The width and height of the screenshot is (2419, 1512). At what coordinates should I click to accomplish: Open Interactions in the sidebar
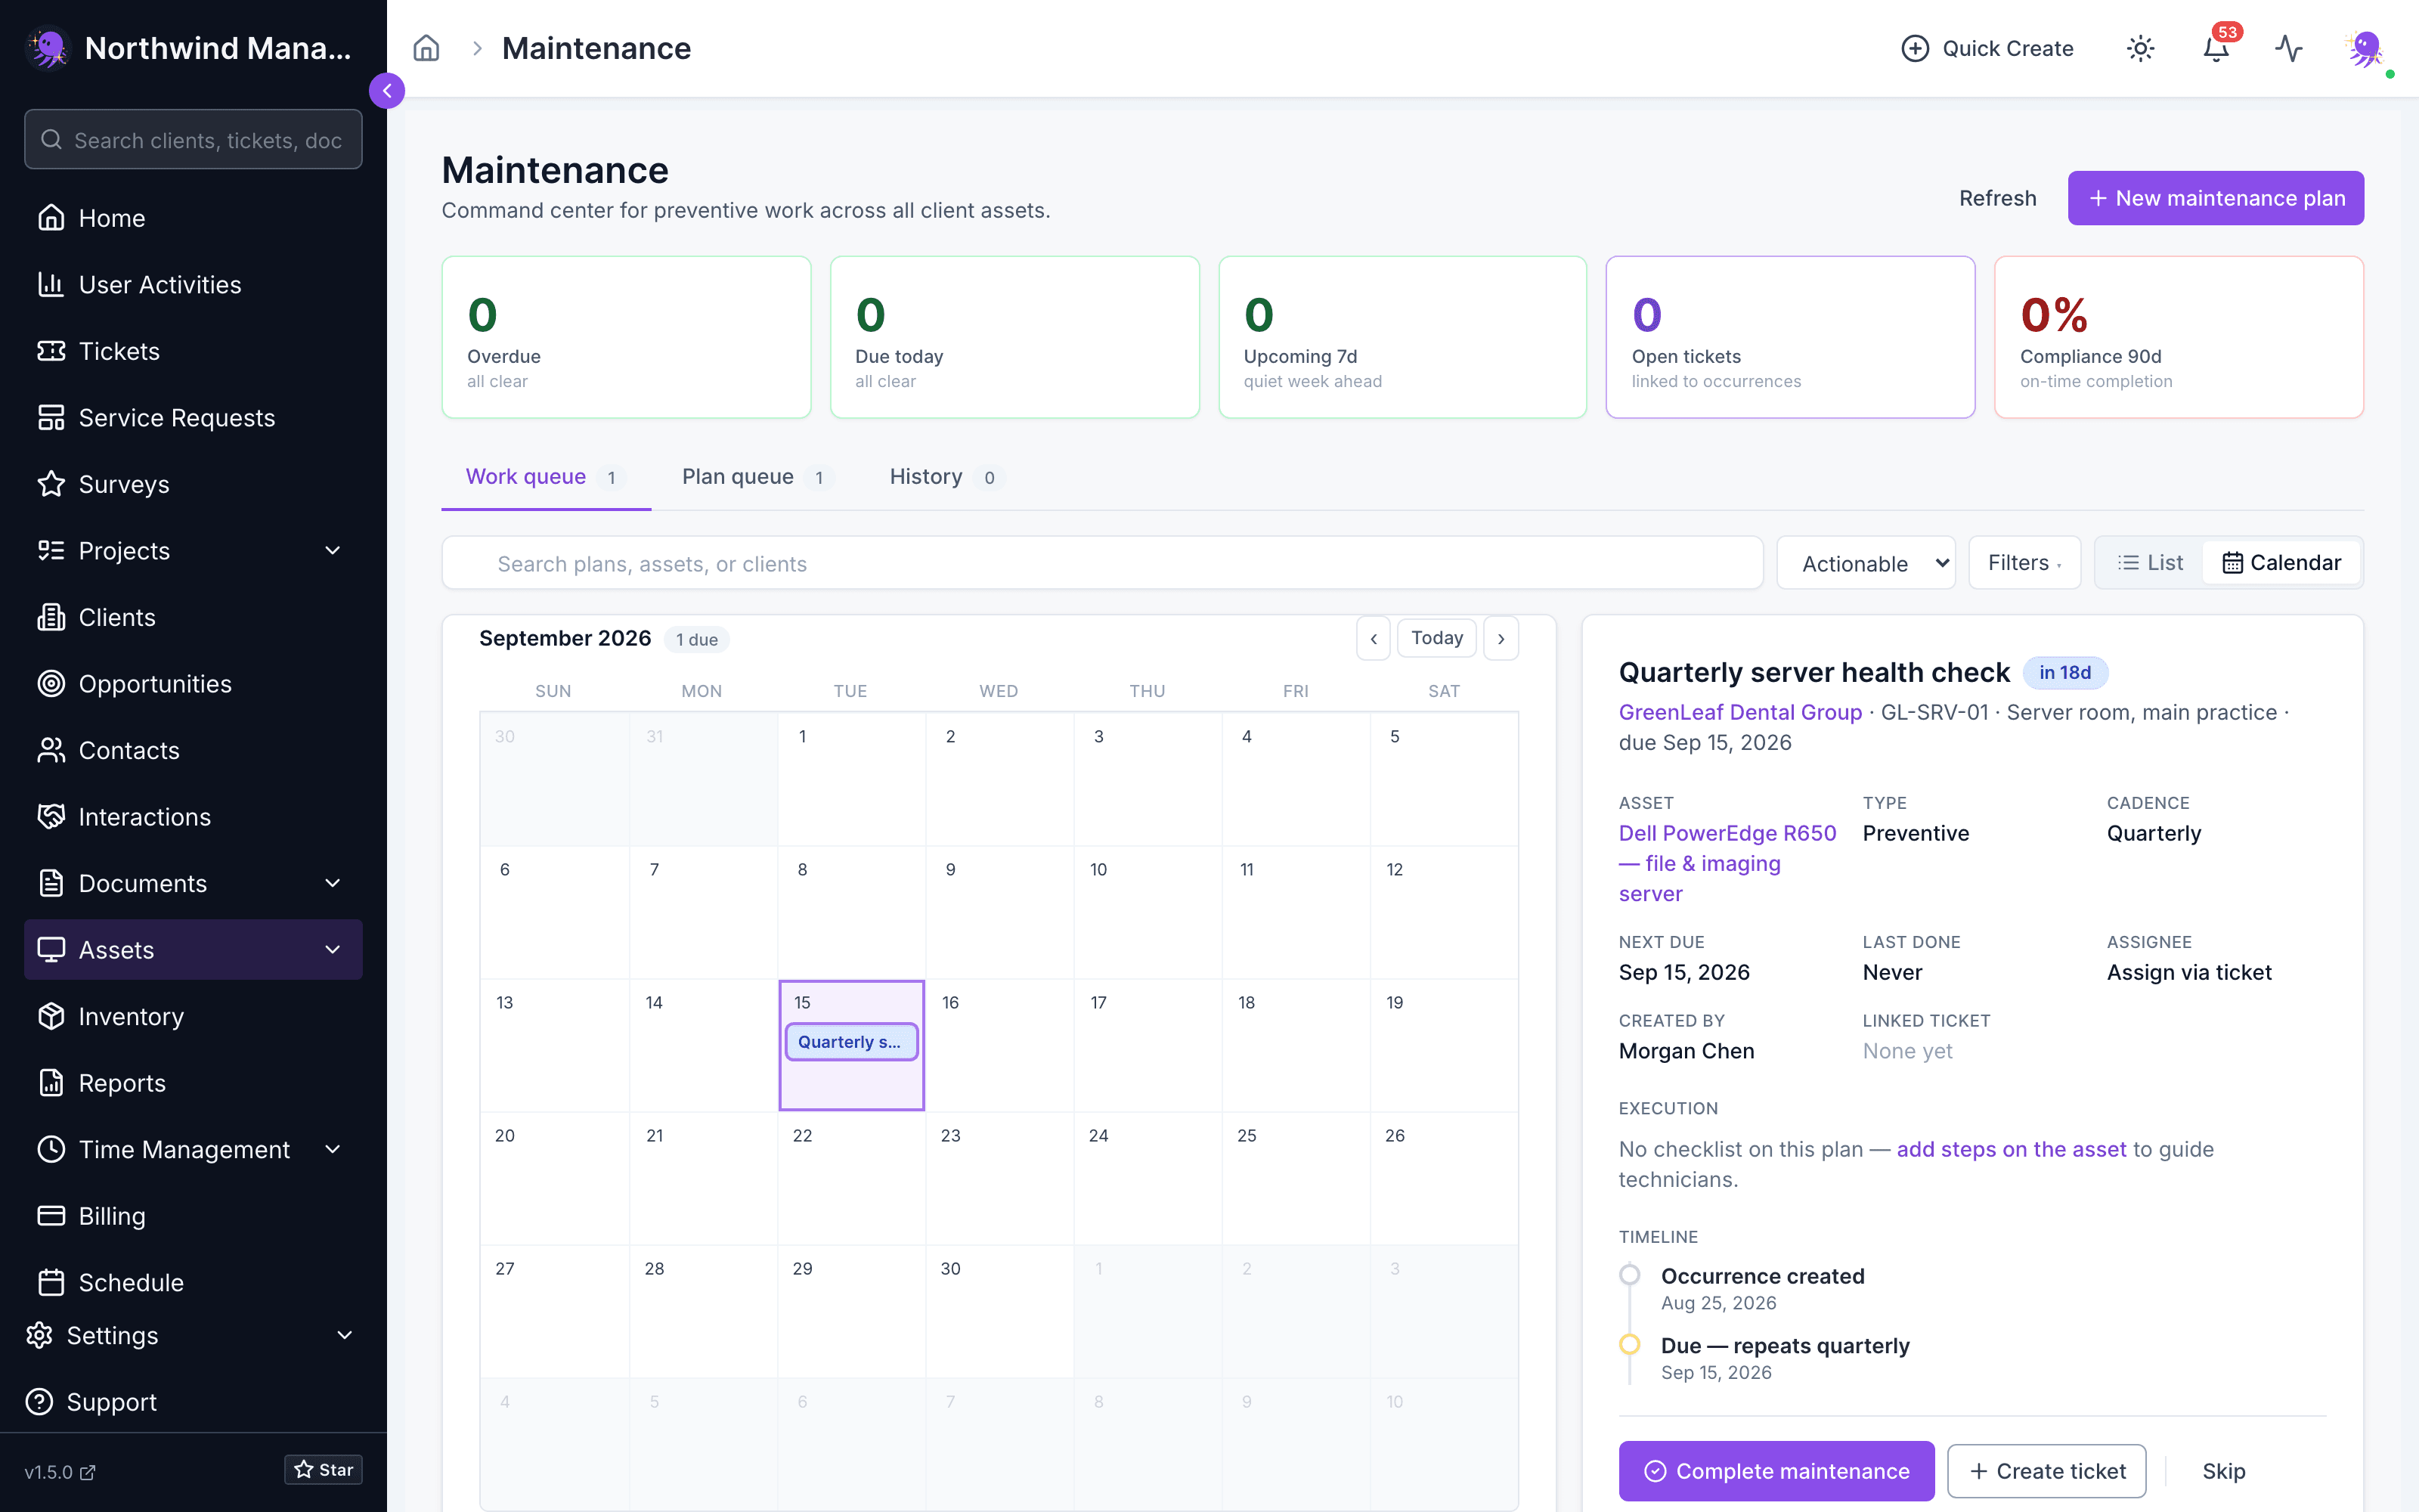click(x=193, y=817)
